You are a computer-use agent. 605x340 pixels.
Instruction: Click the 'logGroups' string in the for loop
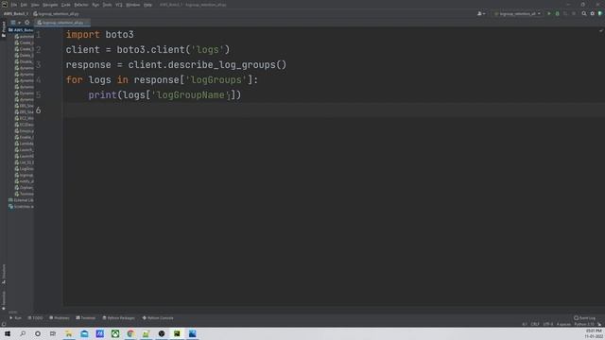(216, 79)
